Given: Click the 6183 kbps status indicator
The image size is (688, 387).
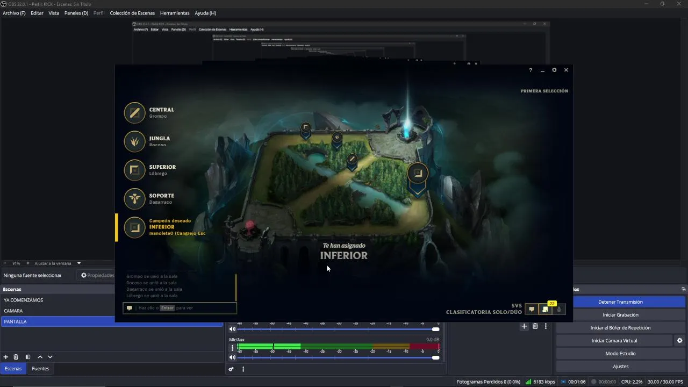Looking at the screenshot, I should point(540,382).
